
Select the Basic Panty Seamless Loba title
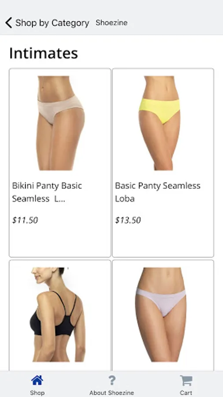(158, 192)
